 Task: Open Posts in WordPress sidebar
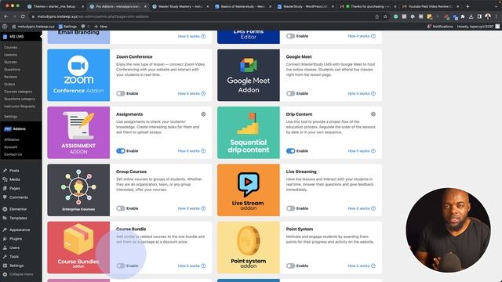pos(14,171)
